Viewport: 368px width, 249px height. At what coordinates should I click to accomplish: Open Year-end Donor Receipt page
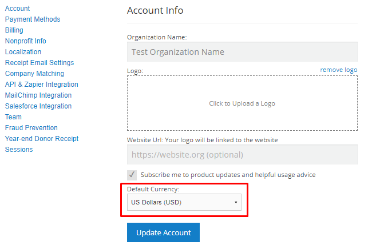[x=42, y=139]
